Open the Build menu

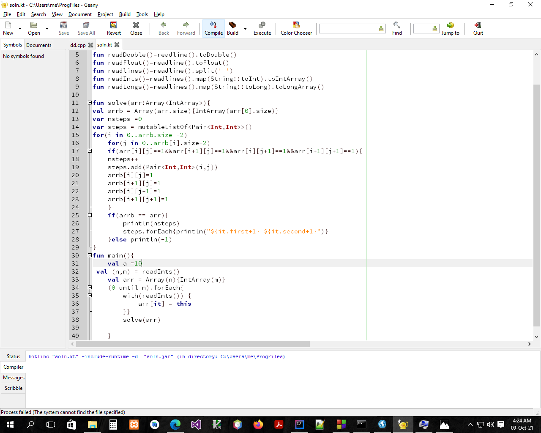(x=125, y=14)
